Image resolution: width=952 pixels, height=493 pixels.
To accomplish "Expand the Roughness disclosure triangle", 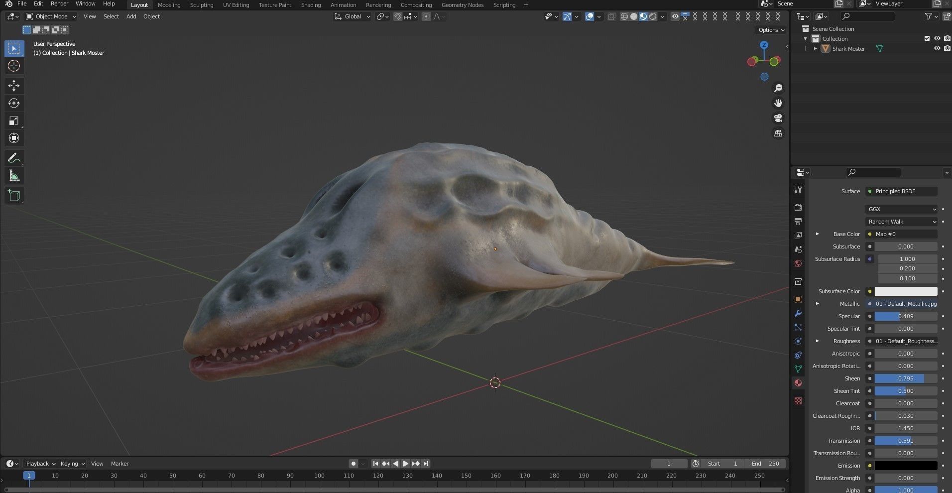I will pyautogui.click(x=817, y=341).
